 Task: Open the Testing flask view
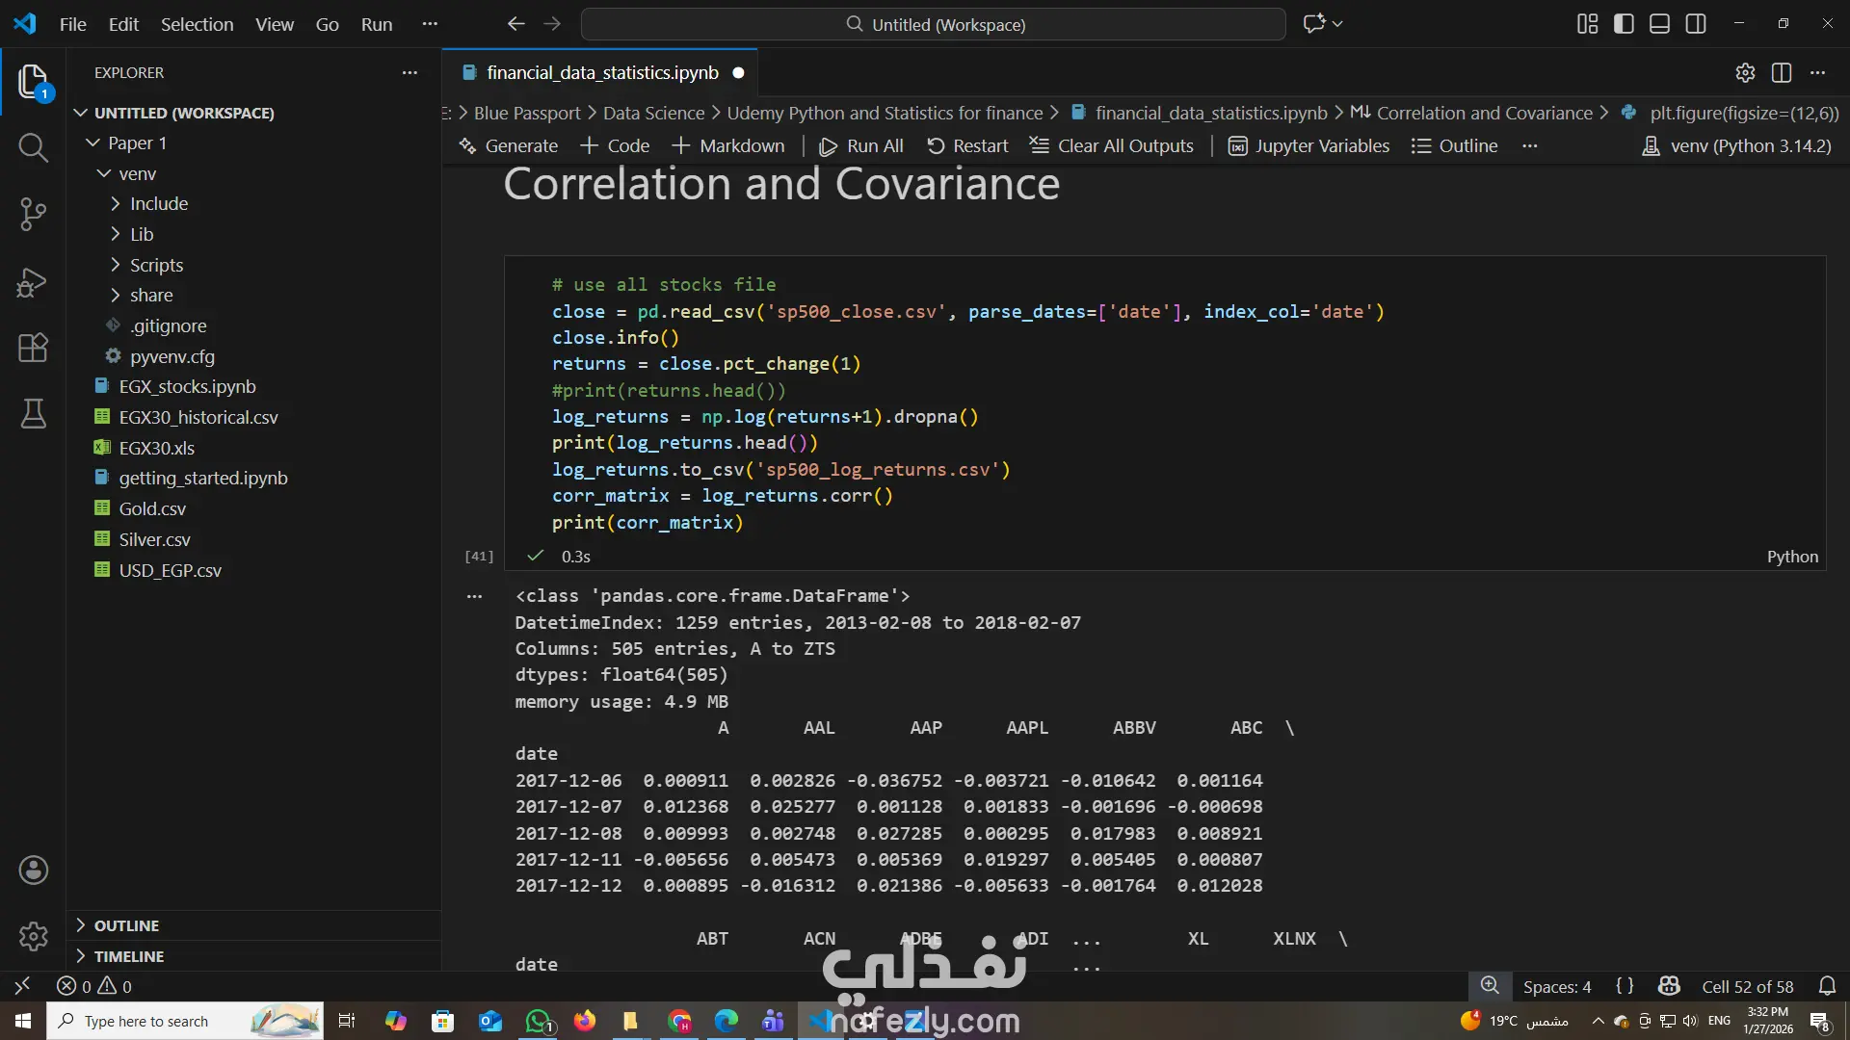[x=33, y=414]
